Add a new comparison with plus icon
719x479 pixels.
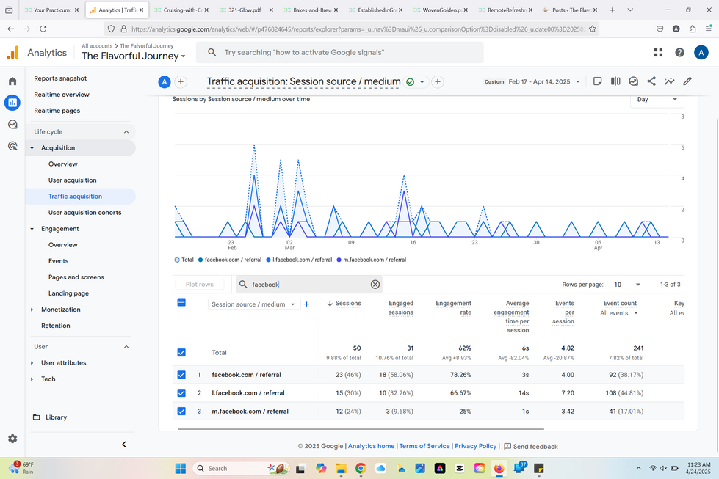181,82
